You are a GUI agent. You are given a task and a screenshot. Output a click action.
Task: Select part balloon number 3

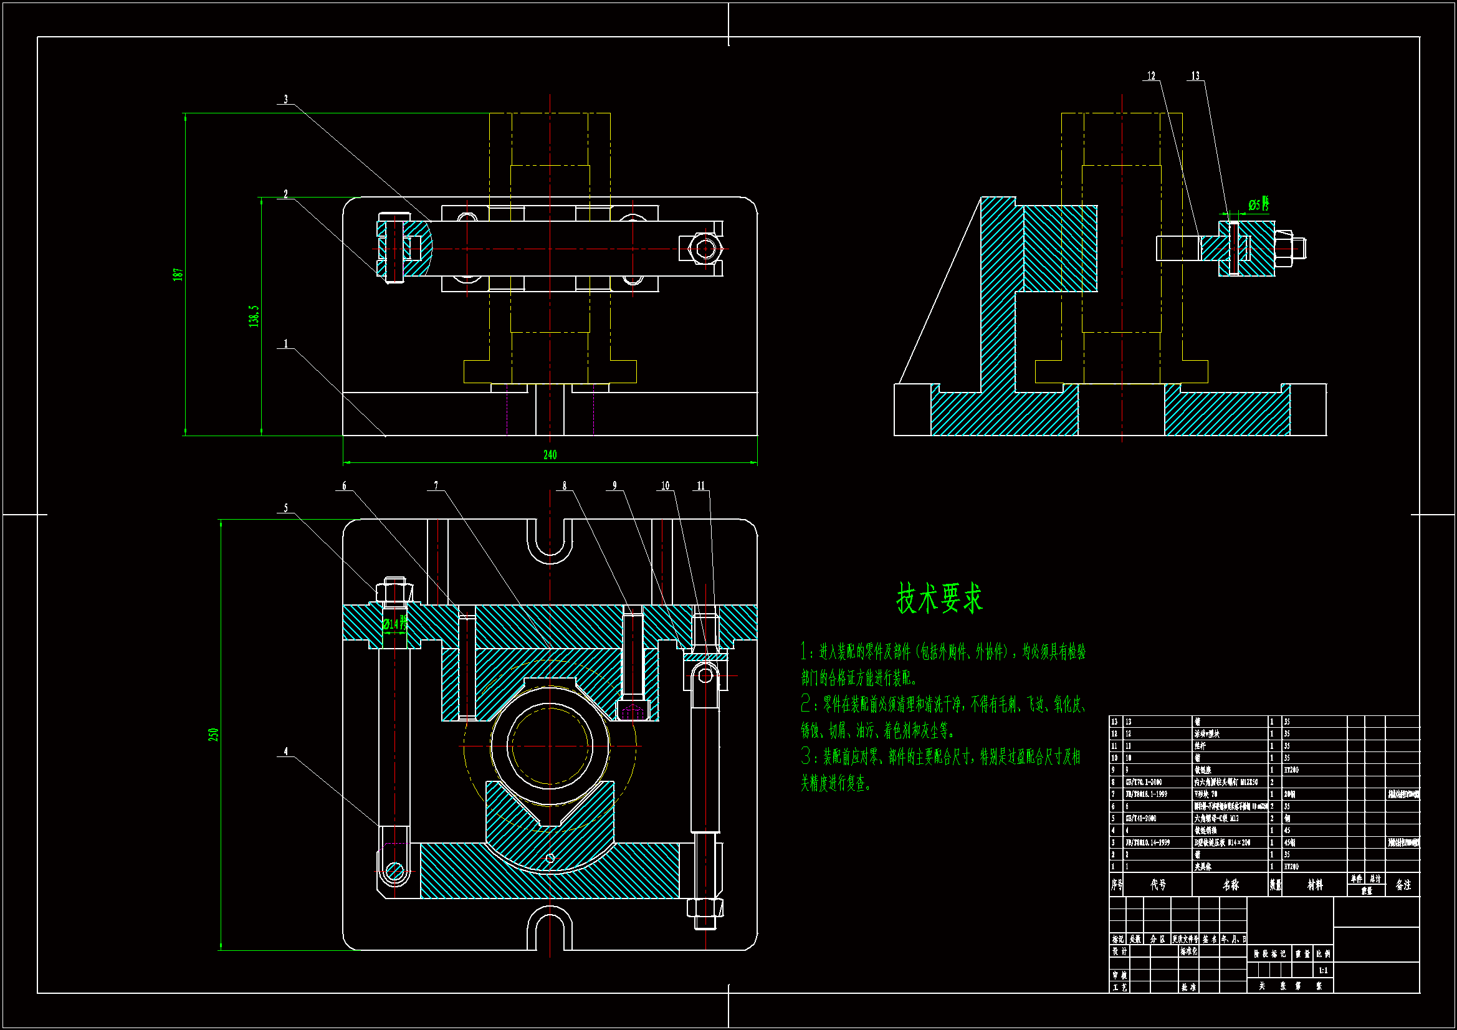285,100
